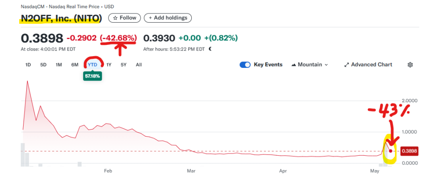Image resolution: width=422 pixels, height=174 pixels.
Task: Click the after-hours moon icon
Action: [x=210, y=49]
